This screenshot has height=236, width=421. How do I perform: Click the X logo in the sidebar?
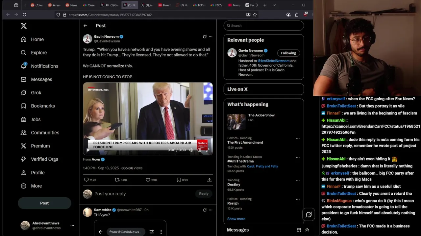pos(24,26)
